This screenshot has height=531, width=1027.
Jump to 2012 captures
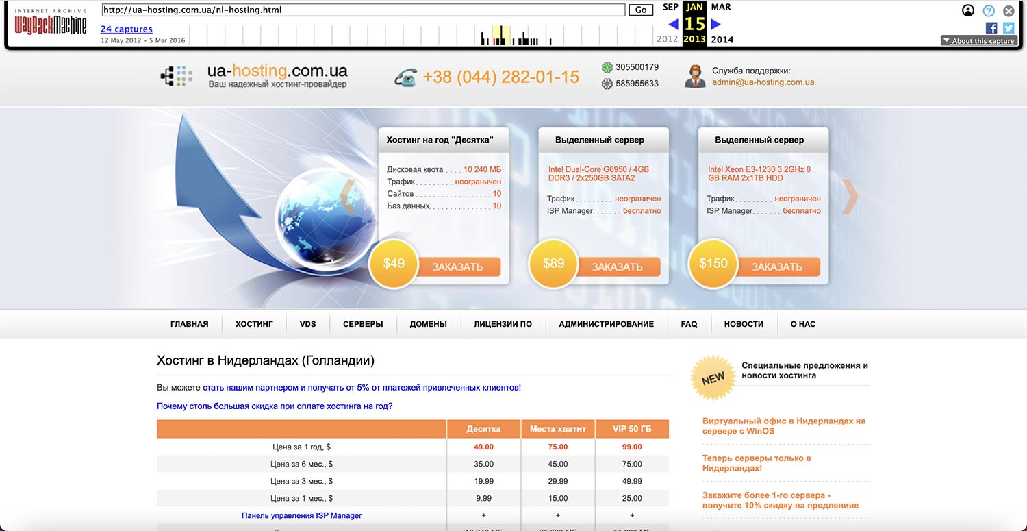tap(667, 39)
